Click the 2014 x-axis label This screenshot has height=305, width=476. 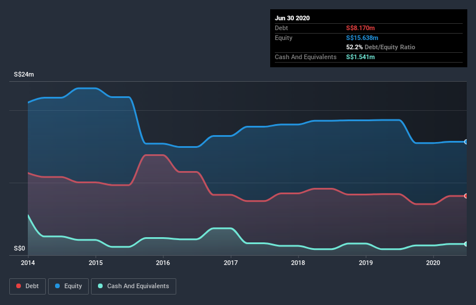coord(28,263)
